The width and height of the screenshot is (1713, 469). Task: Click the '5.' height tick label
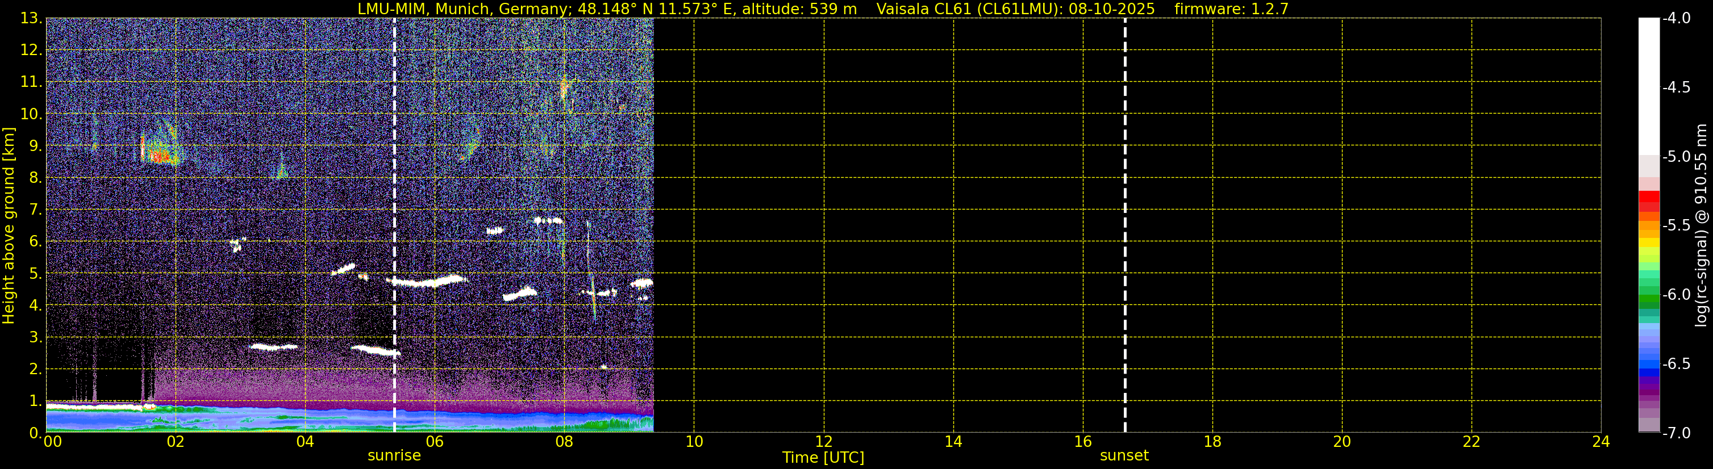(x=35, y=273)
